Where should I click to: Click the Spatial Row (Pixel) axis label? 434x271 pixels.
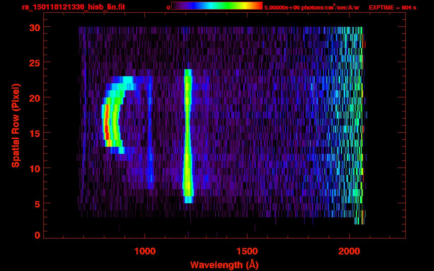click(x=16, y=125)
